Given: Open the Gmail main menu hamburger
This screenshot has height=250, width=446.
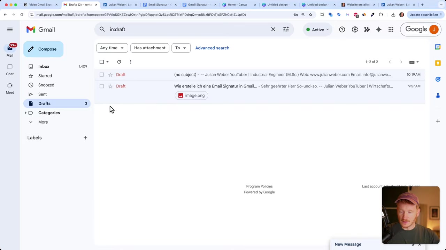Looking at the screenshot, I should pyautogui.click(x=10, y=30).
